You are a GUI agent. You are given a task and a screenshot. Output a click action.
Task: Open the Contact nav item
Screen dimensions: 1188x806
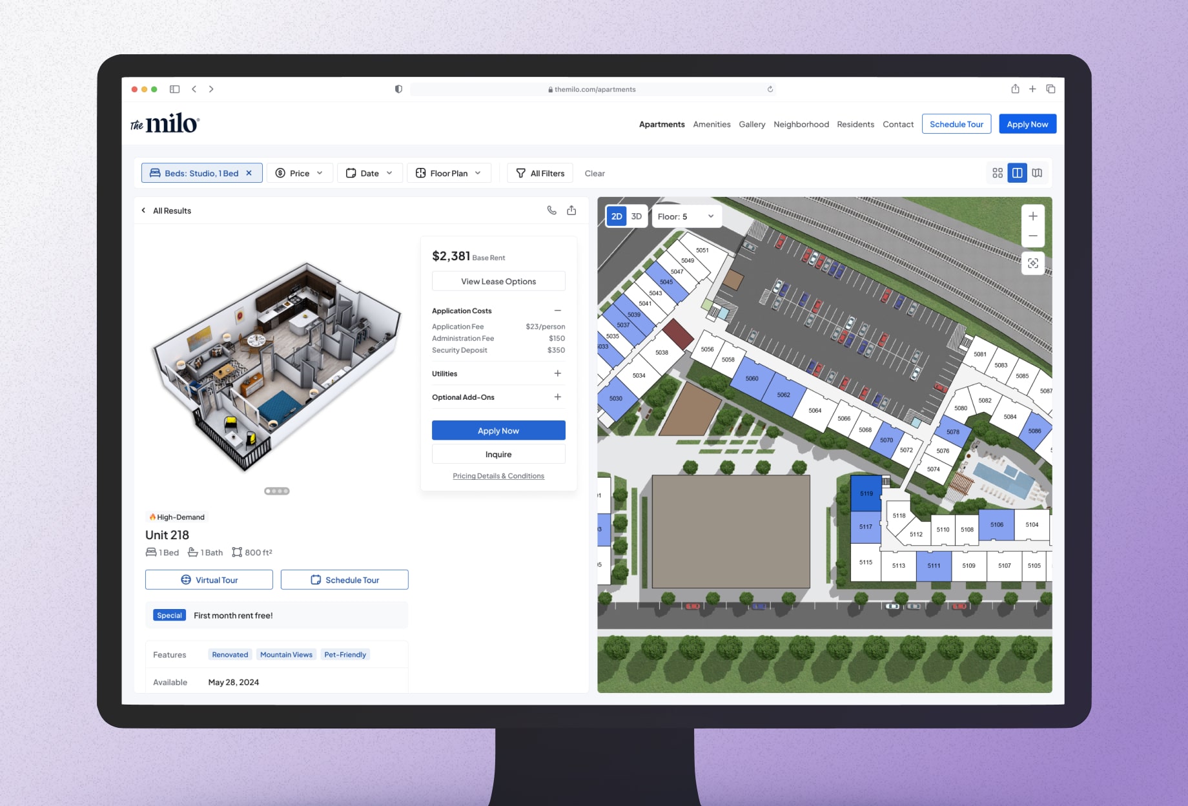pyautogui.click(x=898, y=124)
